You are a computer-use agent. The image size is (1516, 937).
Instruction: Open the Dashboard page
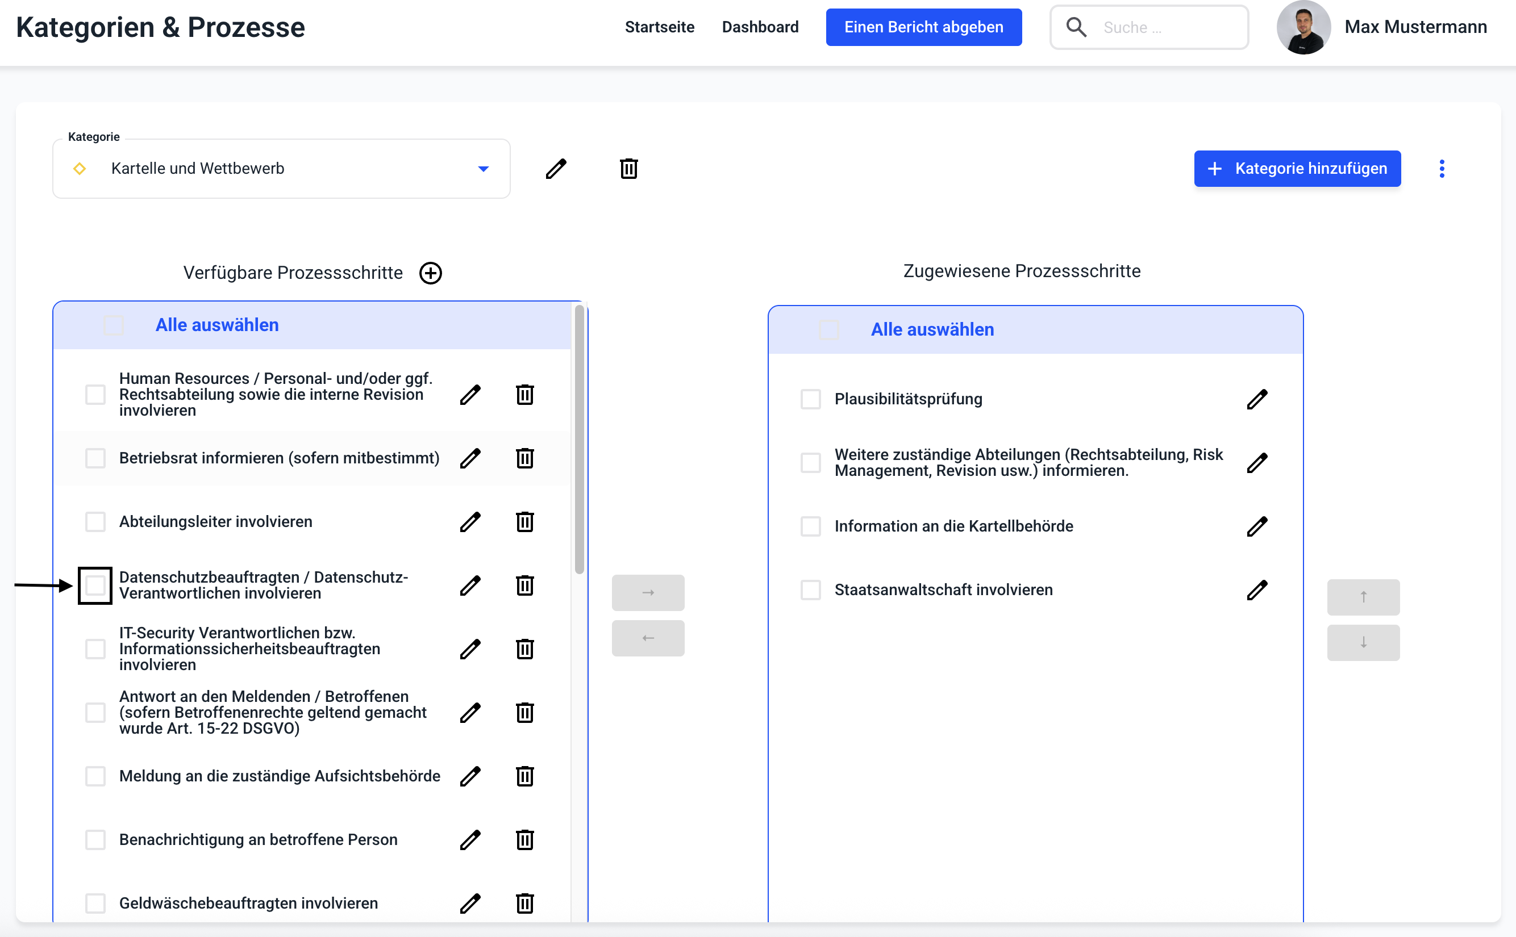(760, 27)
